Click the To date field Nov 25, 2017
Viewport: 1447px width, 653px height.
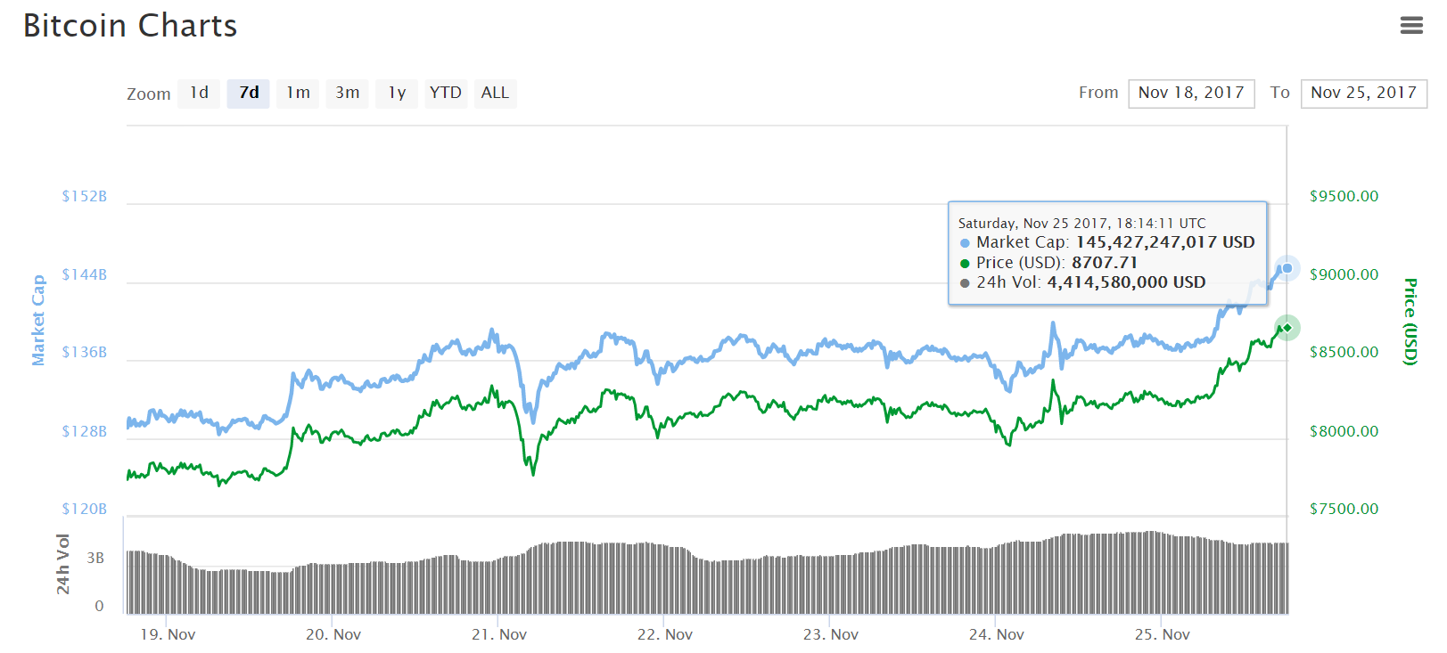(1363, 94)
